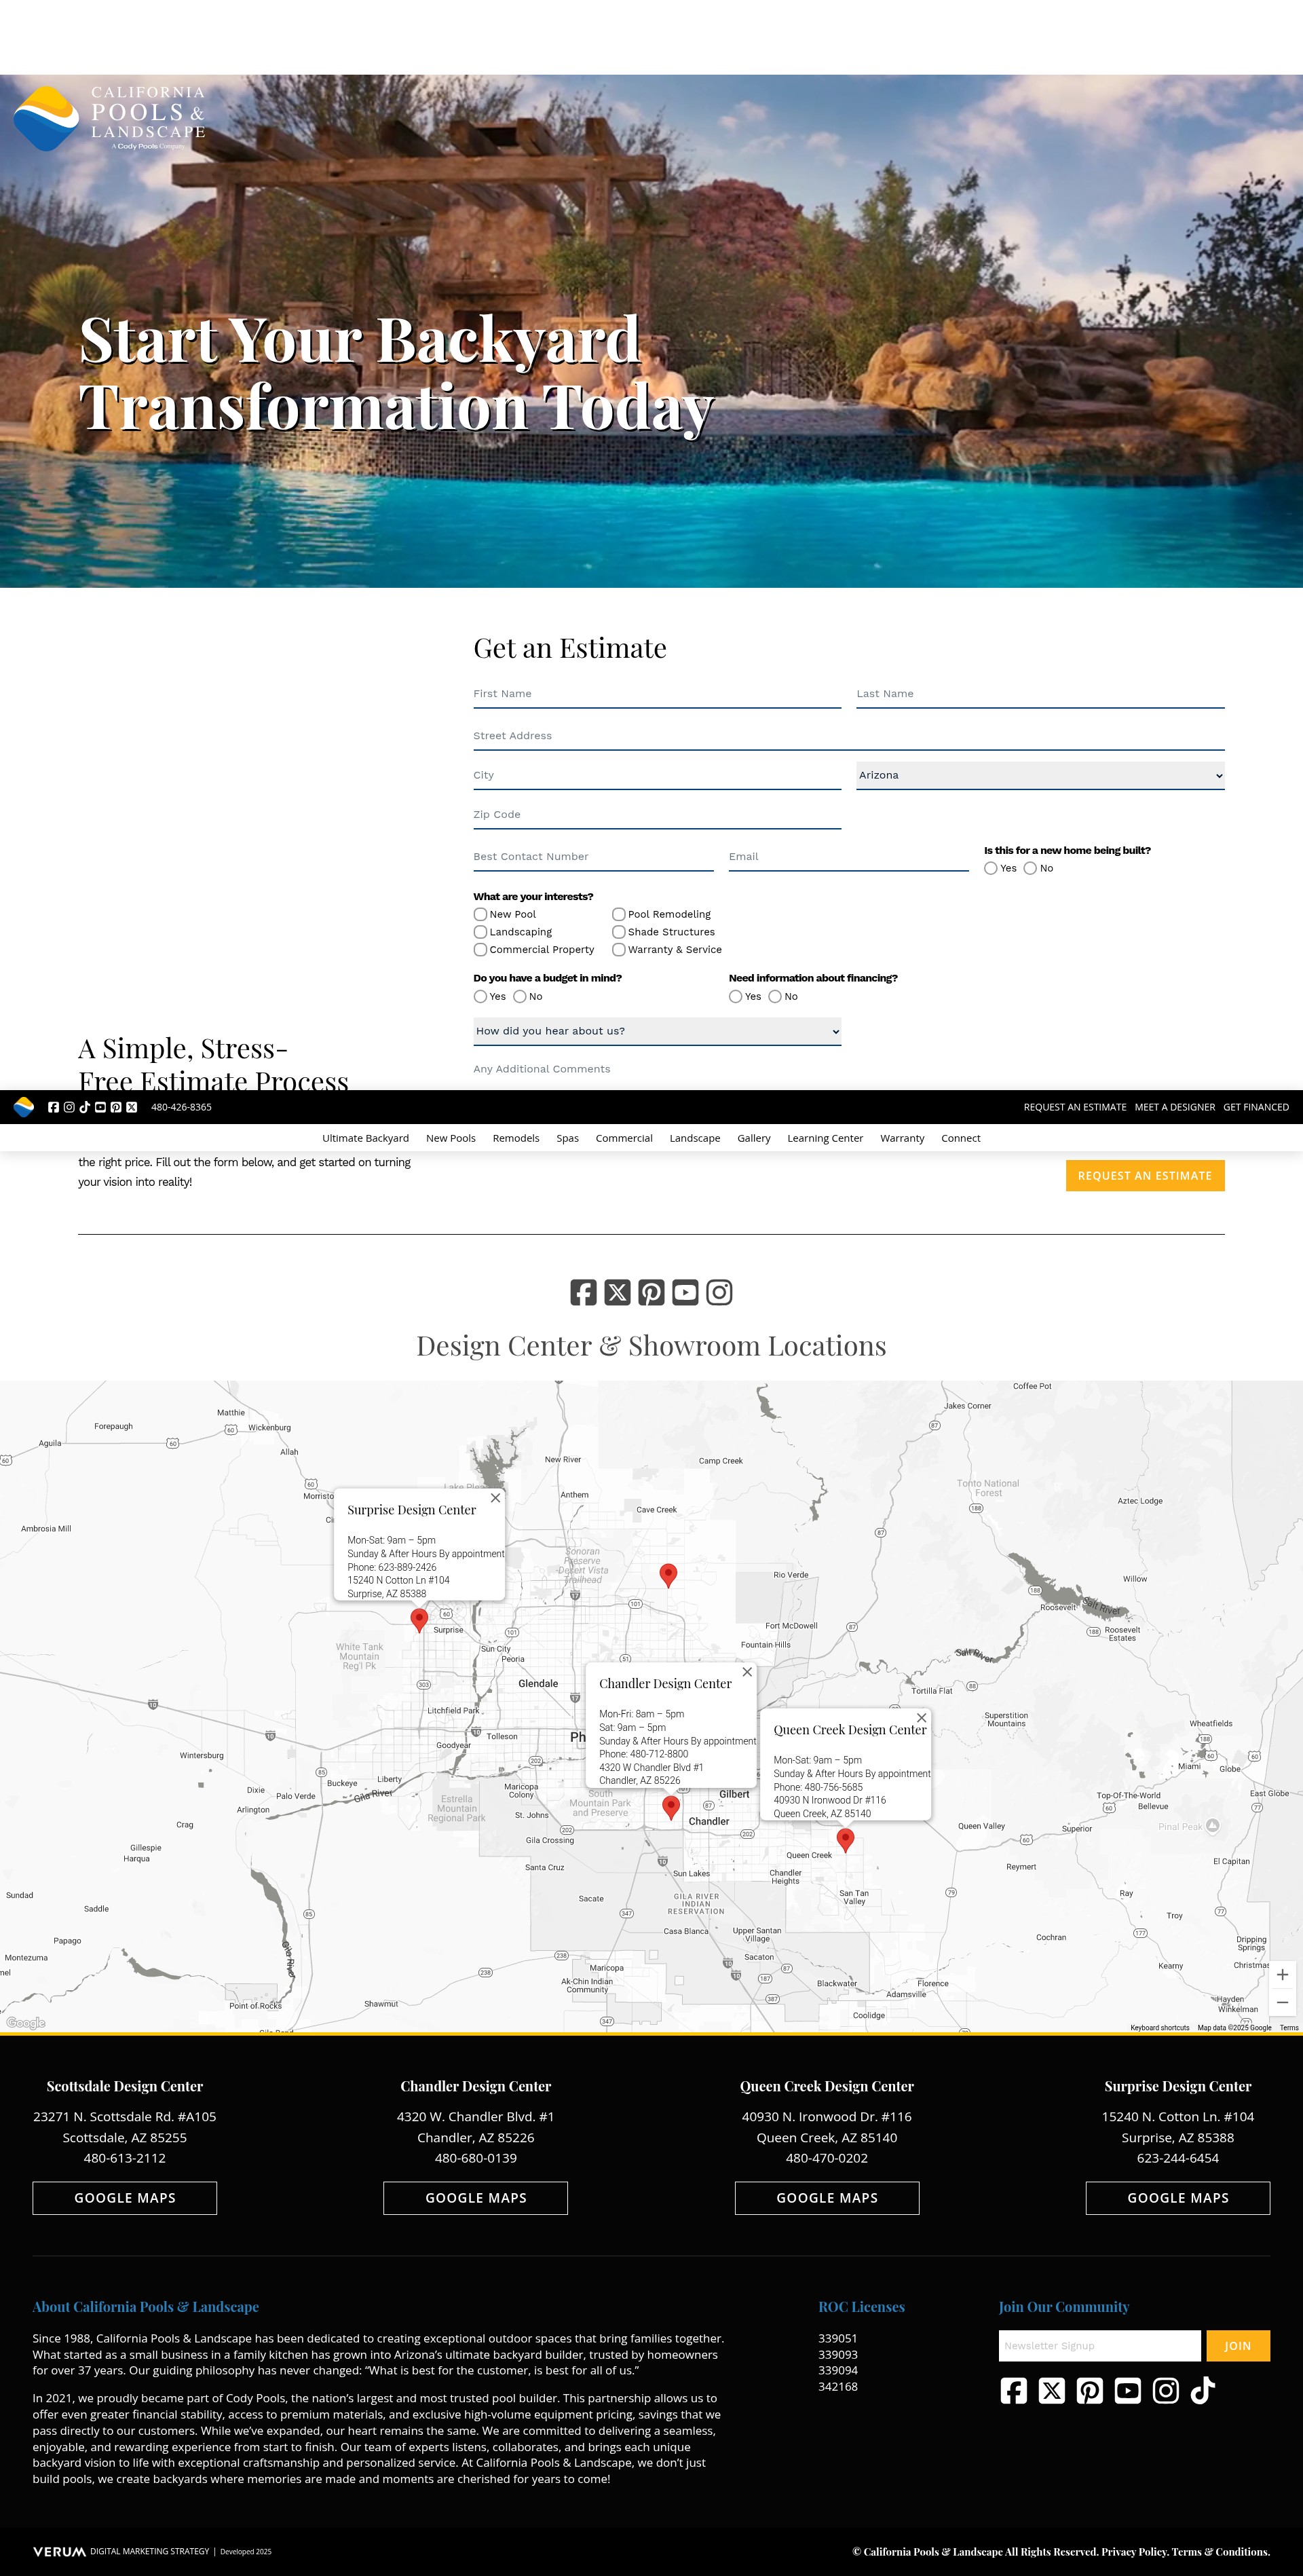Open YouTube icon above Design Center heading
This screenshot has width=1303, height=2576.
pos(685,1292)
